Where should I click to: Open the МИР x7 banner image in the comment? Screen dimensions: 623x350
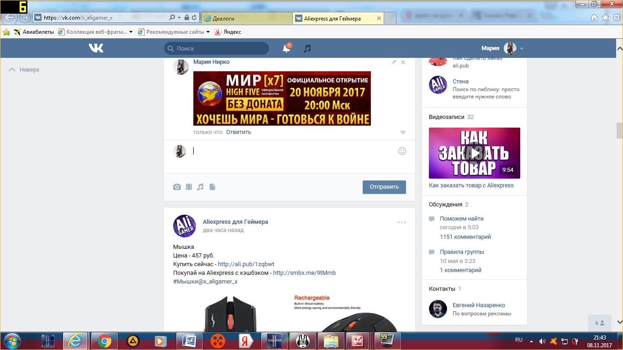[282, 98]
